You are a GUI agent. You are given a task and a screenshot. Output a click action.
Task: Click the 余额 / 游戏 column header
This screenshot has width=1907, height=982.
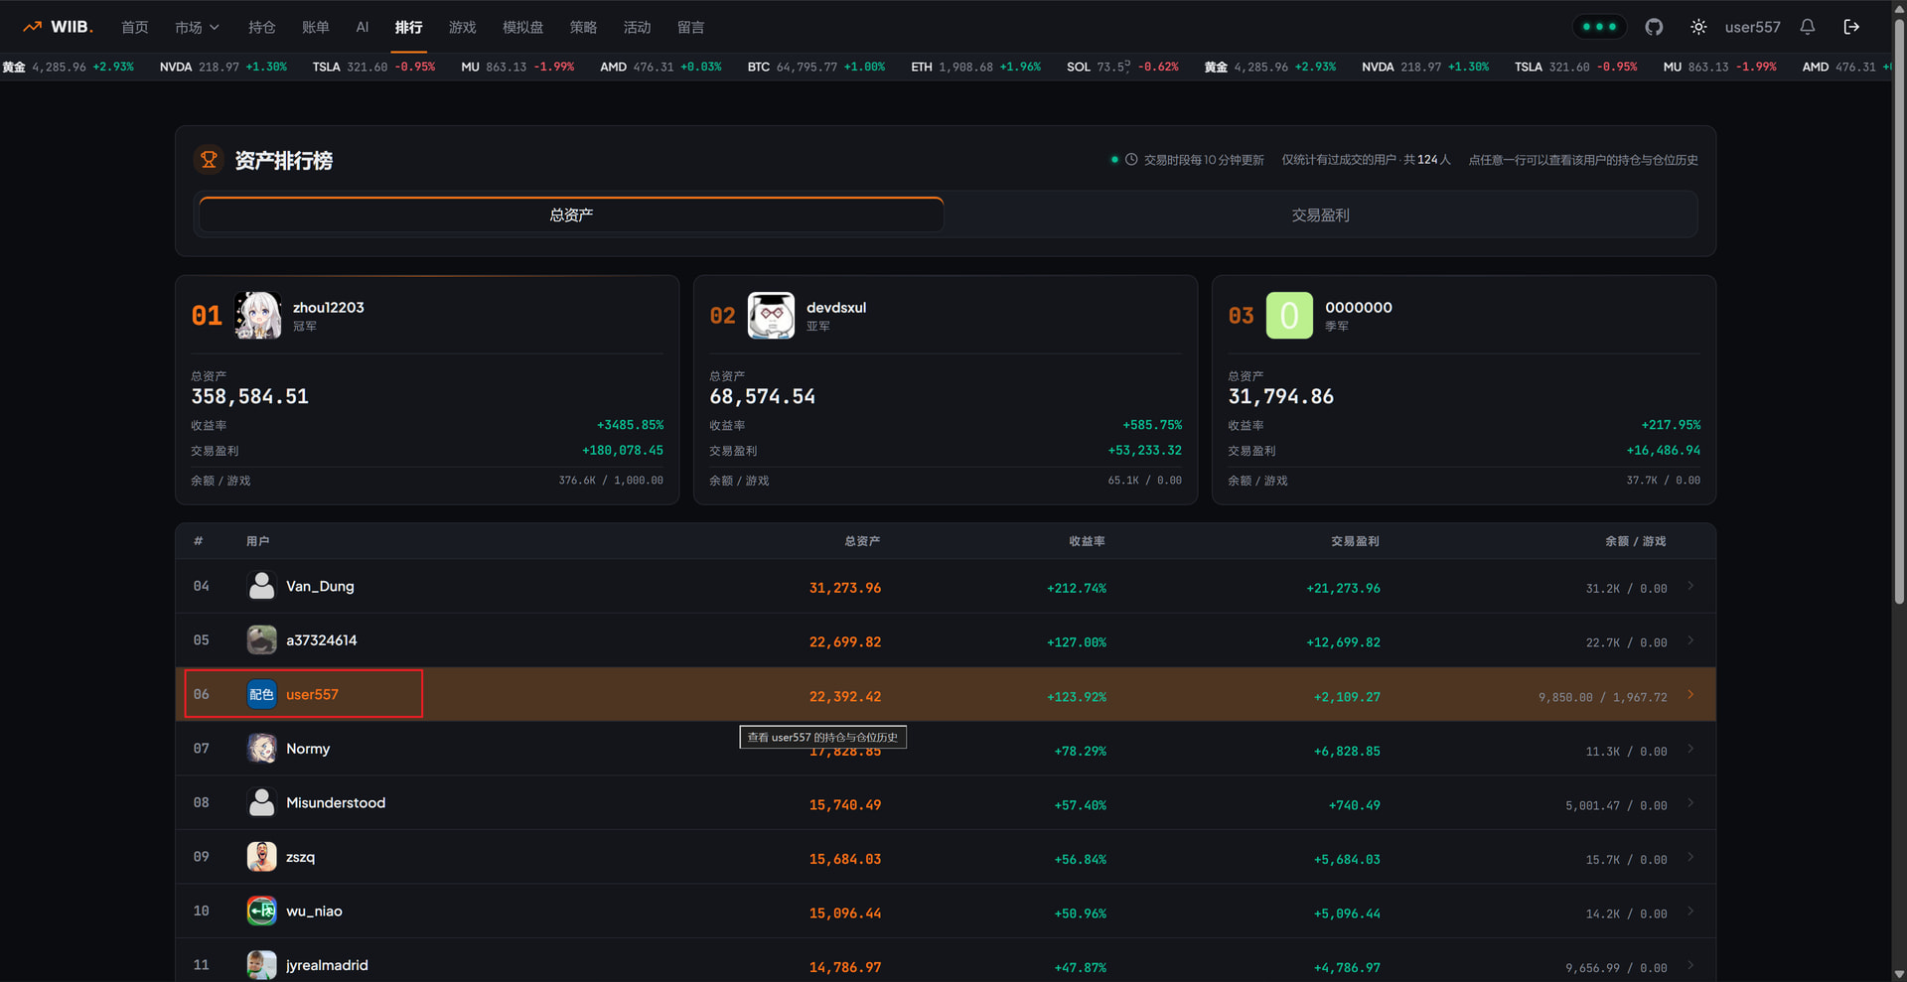pyautogui.click(x=1636, y=541)
